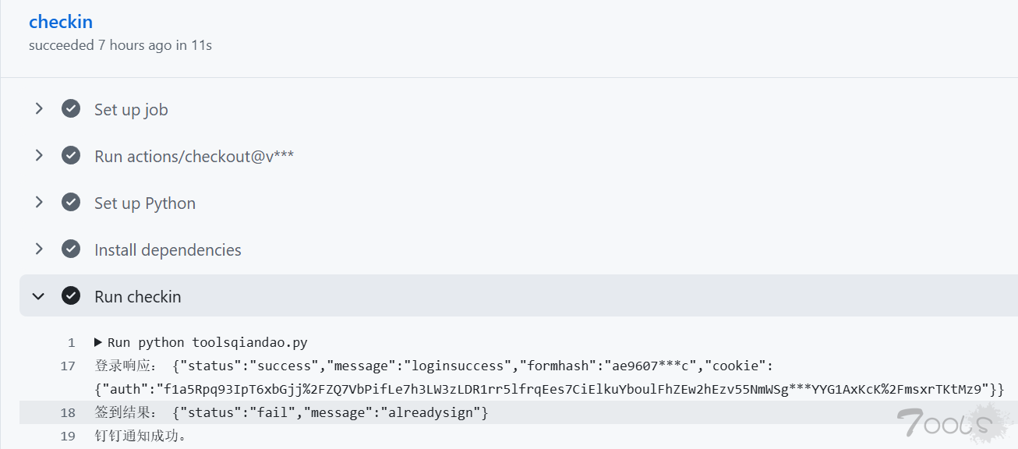The height and width of the screenshot is (449, 1018).
Task: Collapse the Run checkin step
Action: pyautogui.click(x=38, y=296)
